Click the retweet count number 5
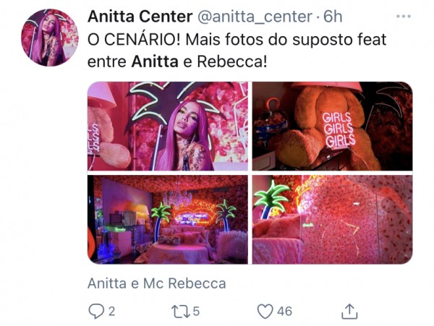 196,312
